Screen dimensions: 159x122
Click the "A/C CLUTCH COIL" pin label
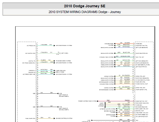point(30,53)
